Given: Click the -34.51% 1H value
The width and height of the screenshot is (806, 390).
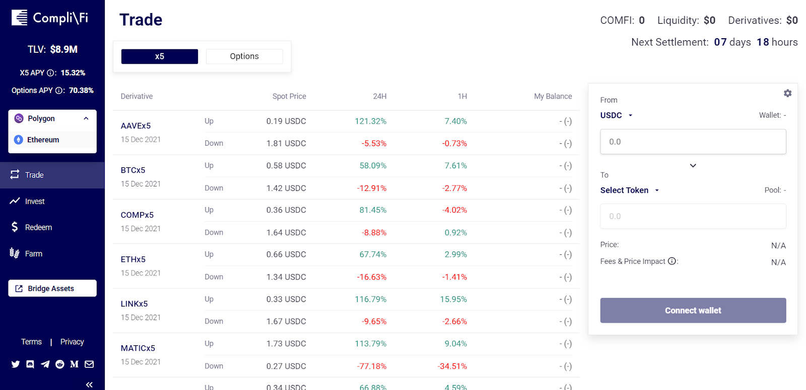Looking at the screenshot, I should tap(452, 366).
